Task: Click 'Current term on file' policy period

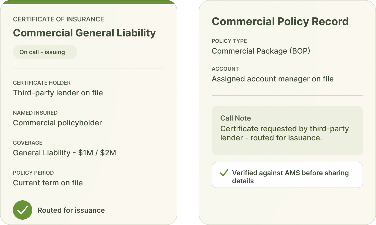Action: 48,183
